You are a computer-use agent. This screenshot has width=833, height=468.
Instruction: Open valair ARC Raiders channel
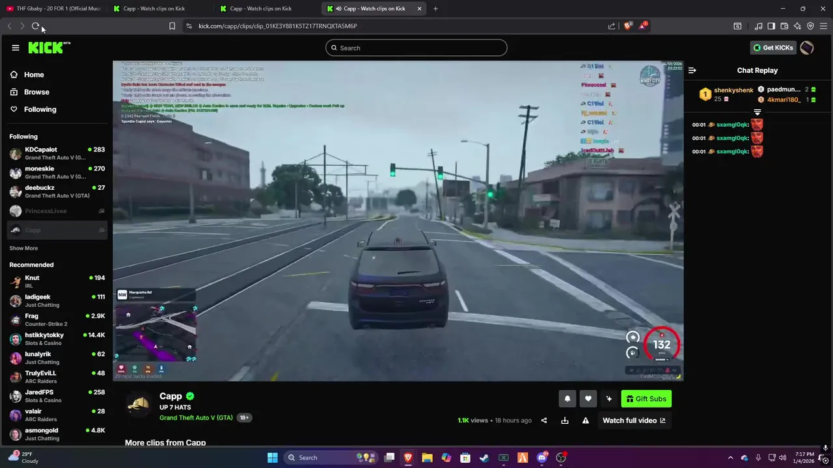click(x=57, y=415)
